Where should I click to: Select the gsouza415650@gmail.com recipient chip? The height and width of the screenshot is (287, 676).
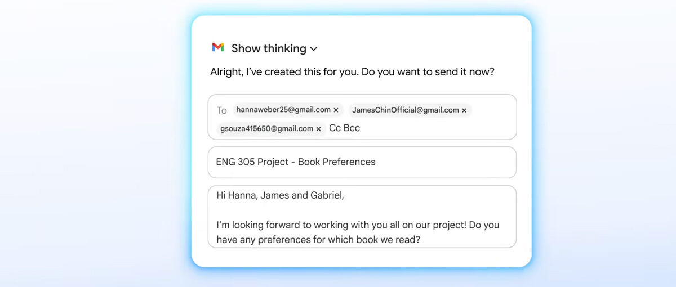point(266,128)
